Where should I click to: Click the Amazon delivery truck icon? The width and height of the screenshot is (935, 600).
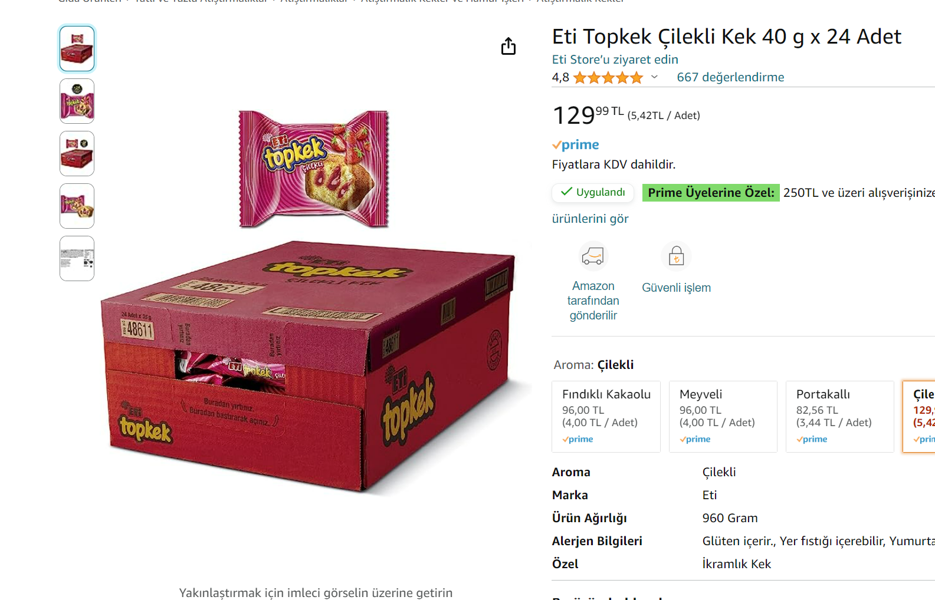click(593, 256)
